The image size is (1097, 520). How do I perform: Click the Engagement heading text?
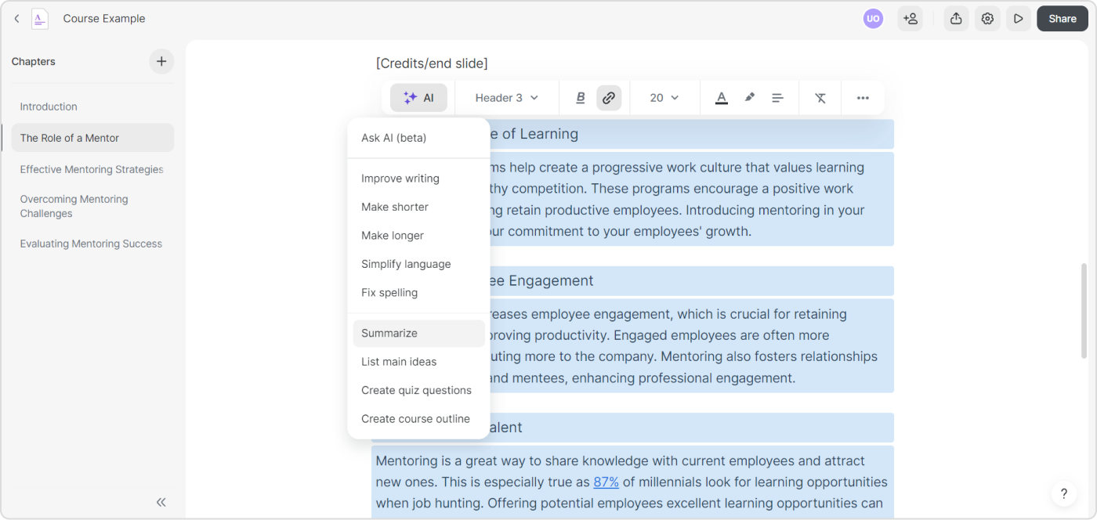tap(551, 280)
